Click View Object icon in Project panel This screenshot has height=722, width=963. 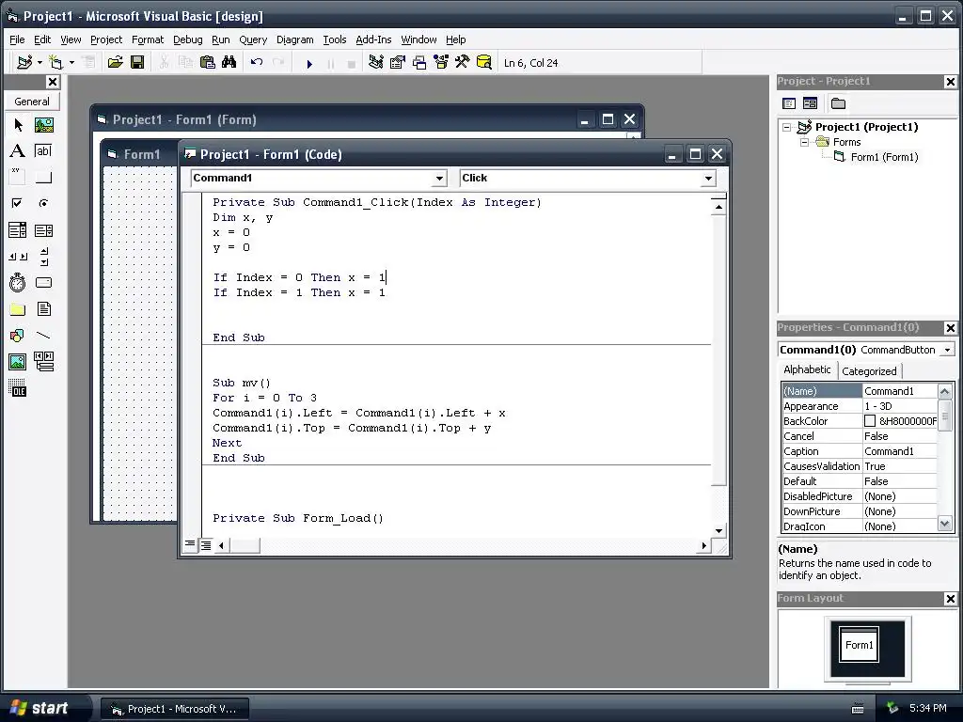coord(810,103)
